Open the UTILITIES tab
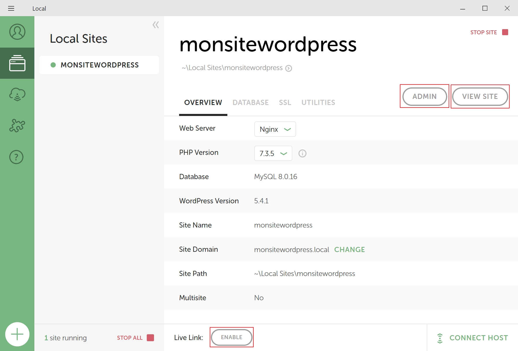 [318, 102]
